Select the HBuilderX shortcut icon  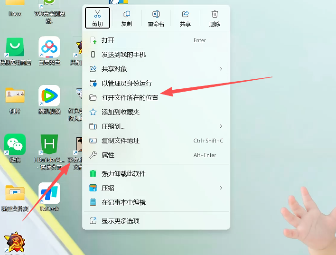pos(49,152)
